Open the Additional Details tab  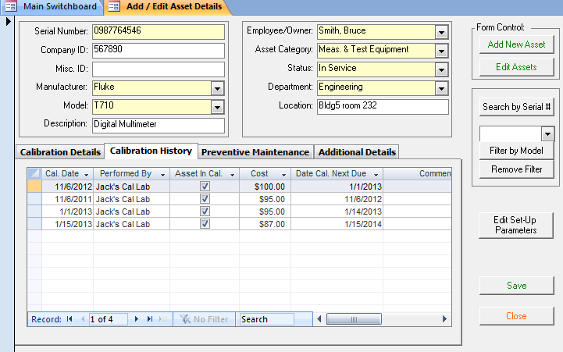(357, 152)
